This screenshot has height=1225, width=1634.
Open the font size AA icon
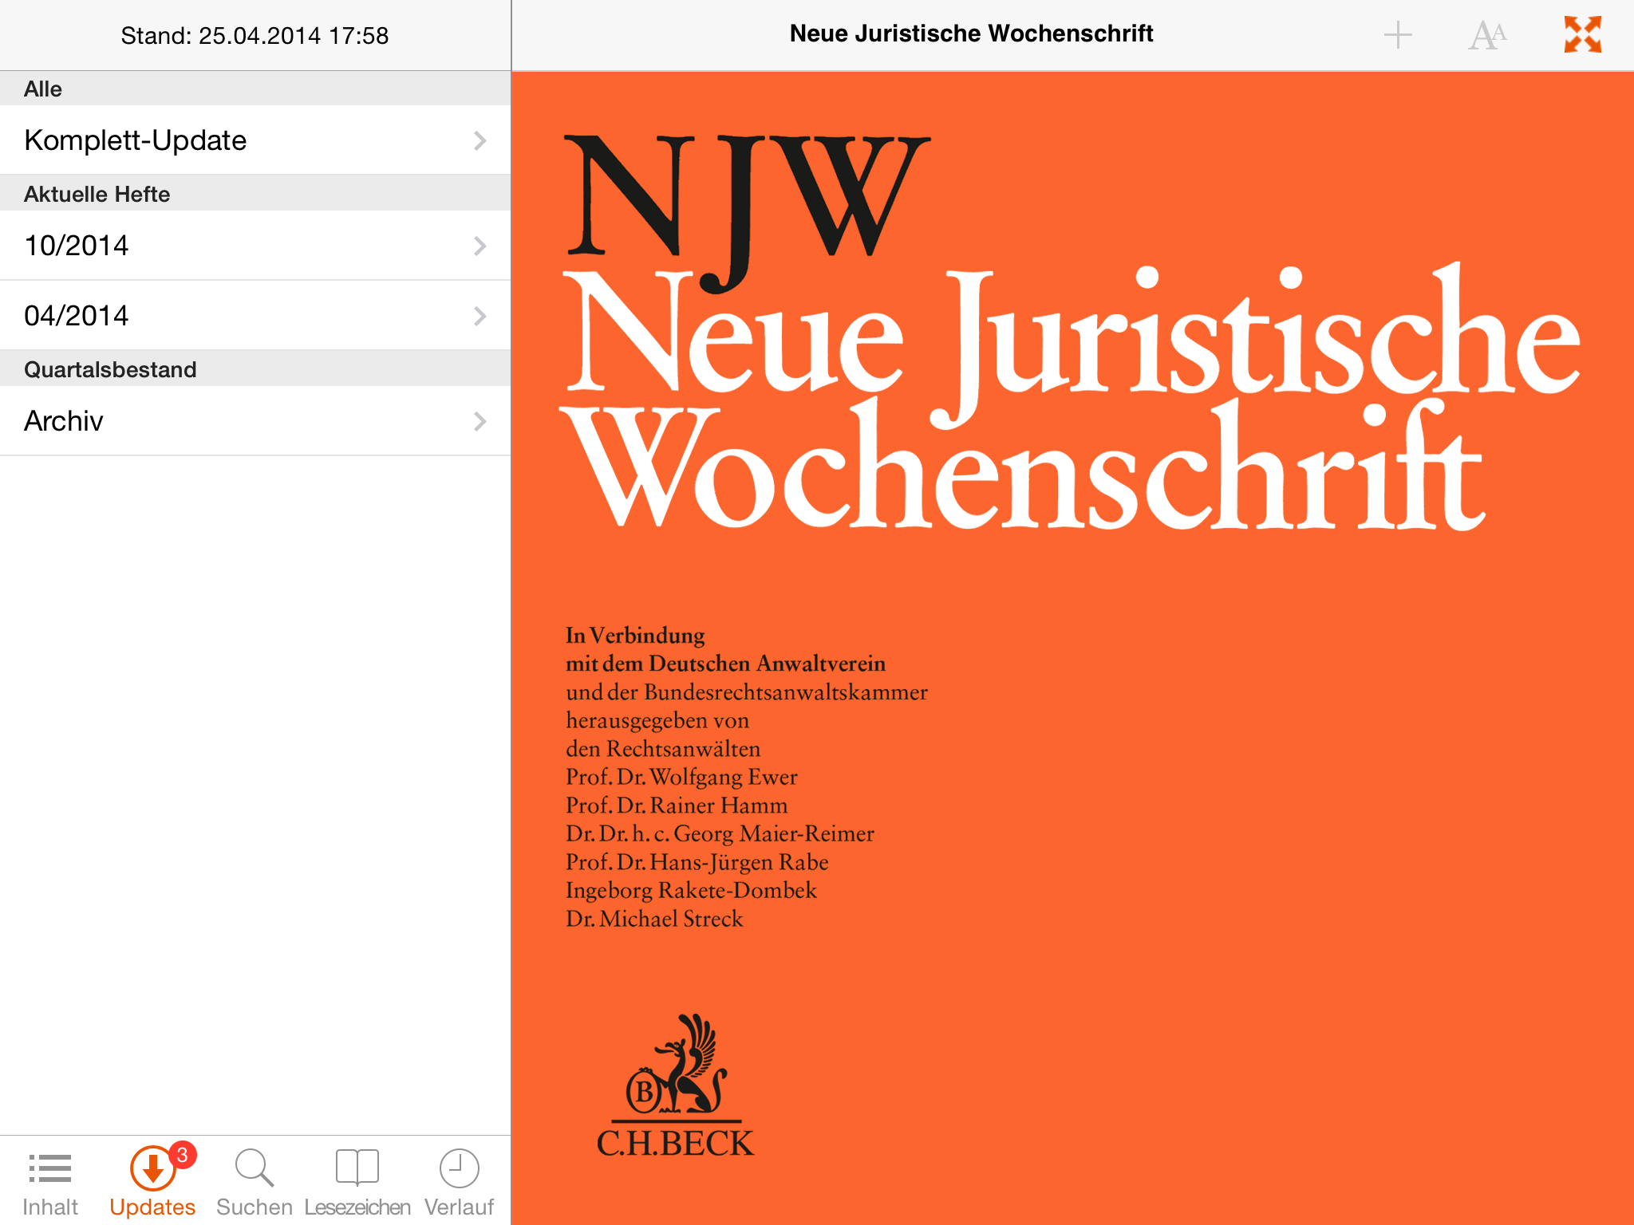[1487, 35]
